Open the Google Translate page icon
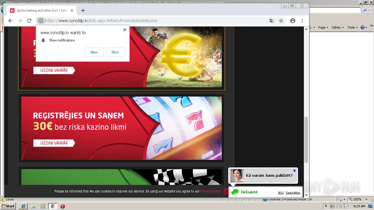Viewport: 374px width, 210px height. [x=272, y=21]
